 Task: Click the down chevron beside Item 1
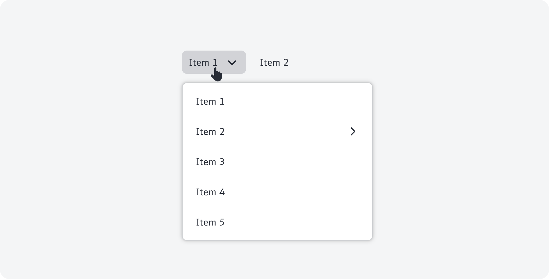point(232,62)
